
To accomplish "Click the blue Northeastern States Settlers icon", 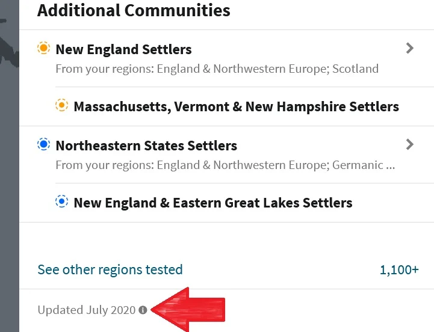I will (x=44, y=144).
